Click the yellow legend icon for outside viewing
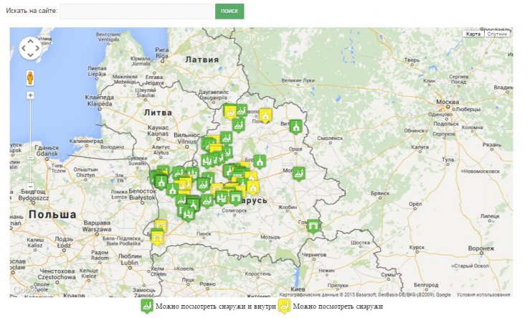The width and height of the screenshot is (527, 318). point(284,307)
